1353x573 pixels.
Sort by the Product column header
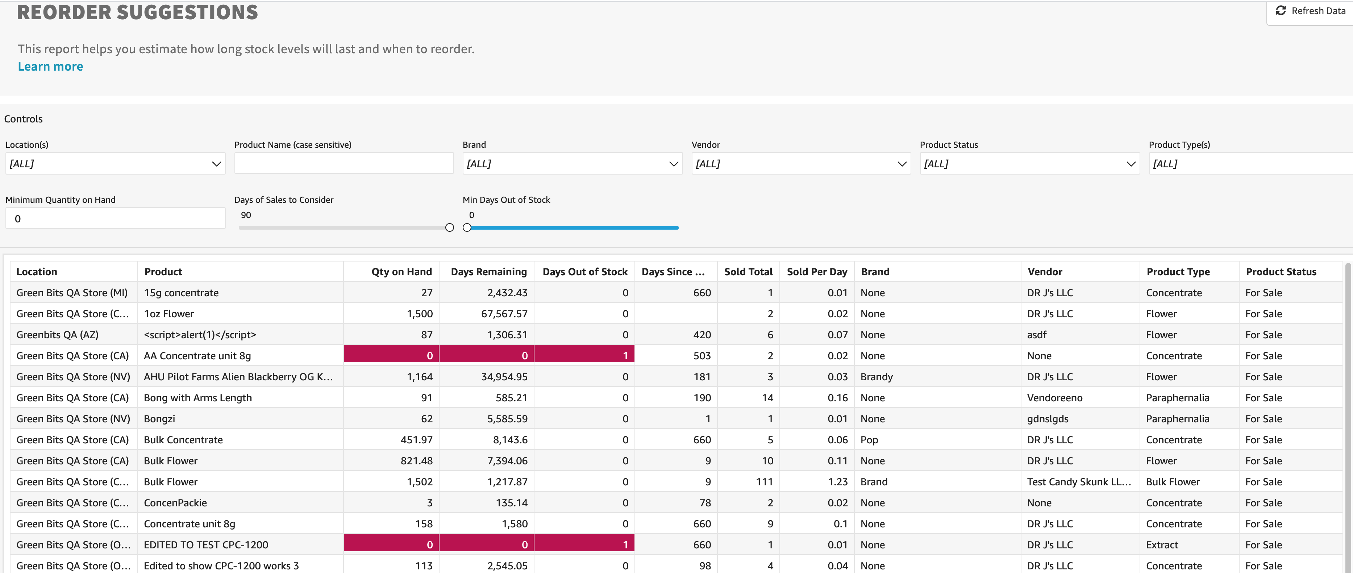coord(241,272)
